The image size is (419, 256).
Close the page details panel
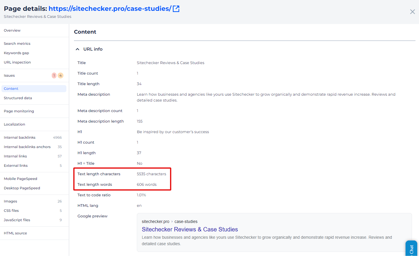[x=412, y=12]
